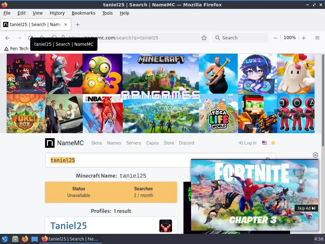Focus the Firefox Search box
This screenshot has width=325, height=244.
pos(241,38)
